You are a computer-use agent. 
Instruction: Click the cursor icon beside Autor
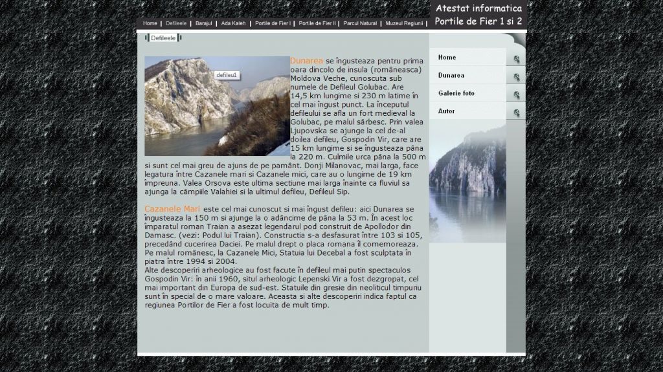[x=516, y=113]
